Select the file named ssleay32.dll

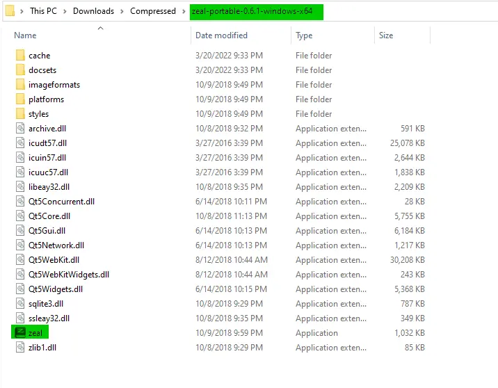point(49,318)
